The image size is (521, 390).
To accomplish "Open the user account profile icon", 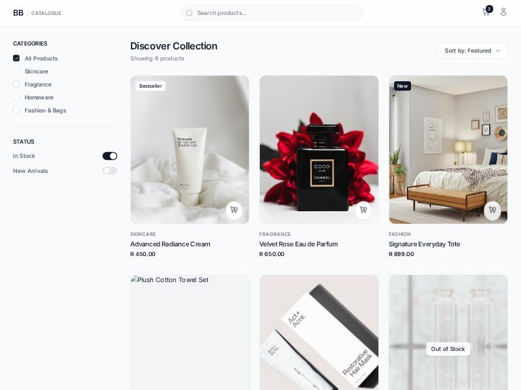I will click(x=503, y=12).
